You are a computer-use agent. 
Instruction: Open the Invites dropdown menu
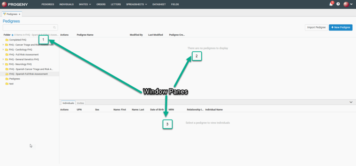pyautogui.click(x=85, y=4)
